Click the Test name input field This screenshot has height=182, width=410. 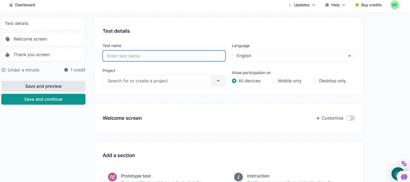click(164, 56)
